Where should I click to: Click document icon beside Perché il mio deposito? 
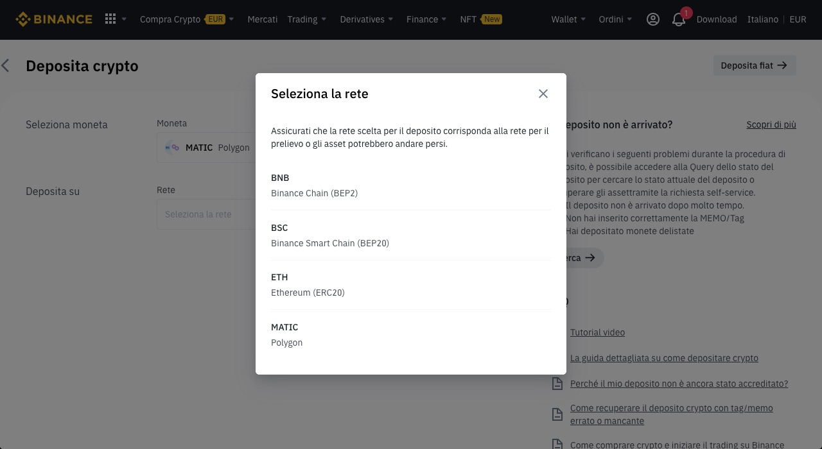point(557,384)
